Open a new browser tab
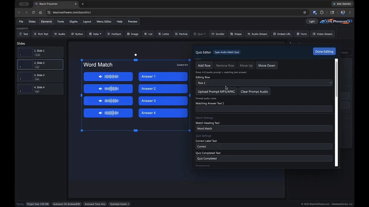This screenshot has width=369, height=207. [83, 4]
